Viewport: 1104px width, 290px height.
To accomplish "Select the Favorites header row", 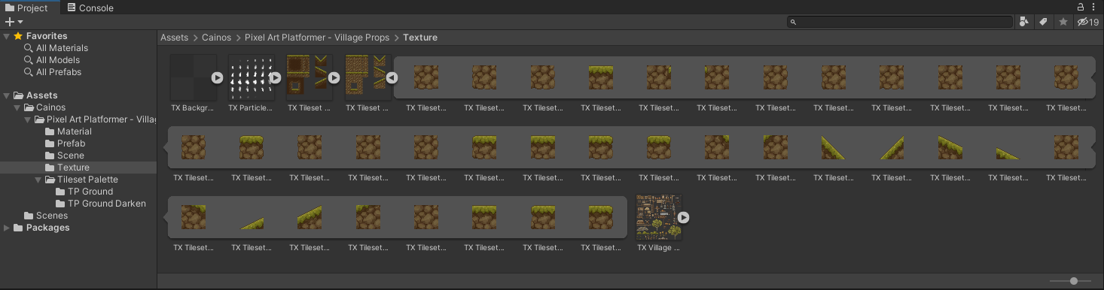I will click(78, 36).
